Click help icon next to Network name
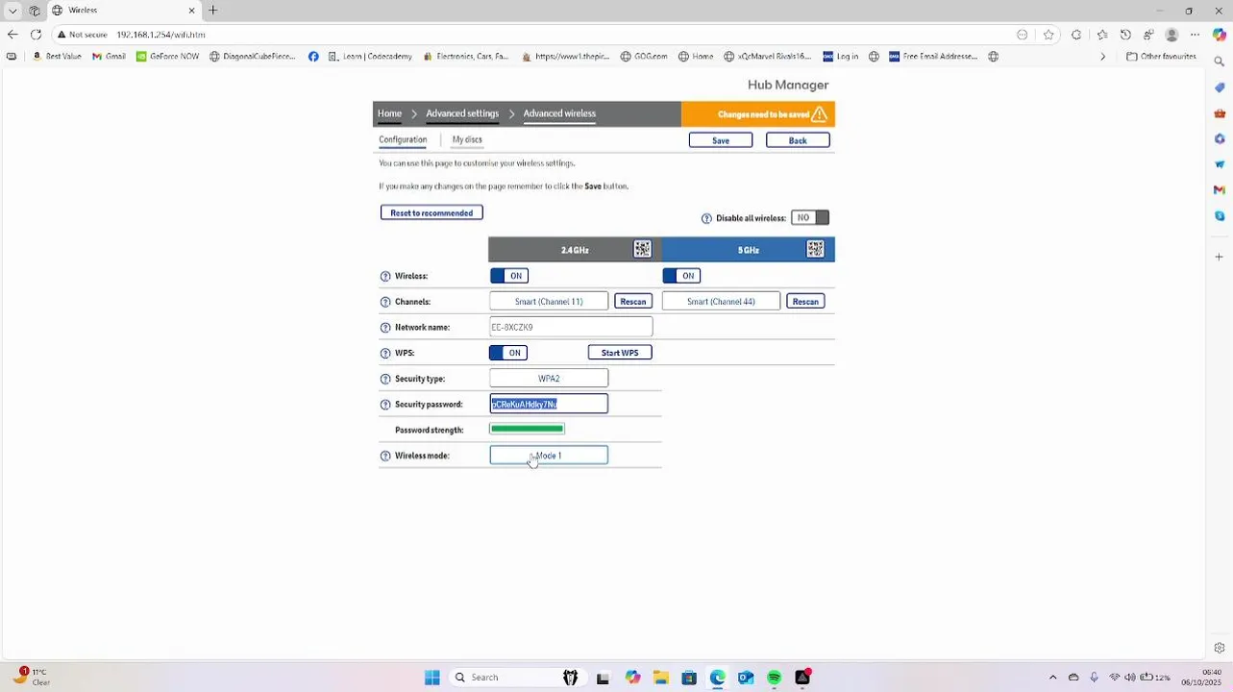This screenshot has width=1233, height=692. 385,328
